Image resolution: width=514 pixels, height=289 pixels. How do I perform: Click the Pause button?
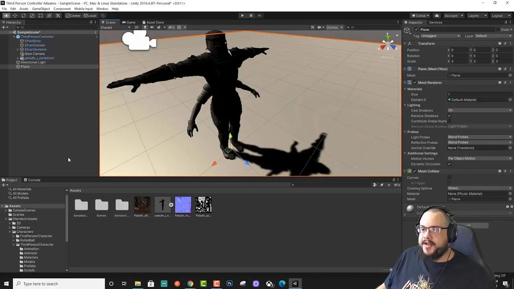[251, 15]
